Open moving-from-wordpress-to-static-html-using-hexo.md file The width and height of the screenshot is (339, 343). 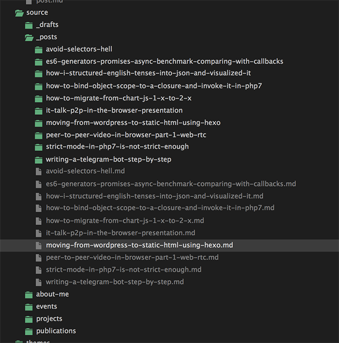[139, 245]
